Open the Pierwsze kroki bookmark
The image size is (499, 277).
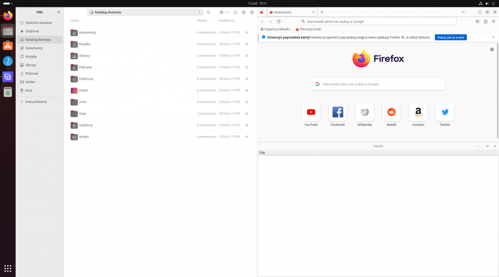click(x=308, y=29)
